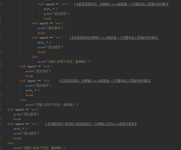Click the elif input1 == "exit" condition
The height and width of the screenshot is (150, 181).
[24, 124]
